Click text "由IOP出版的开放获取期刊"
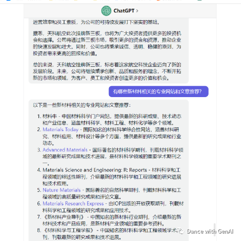This screenshot has width=241, height=241. pos(137,203)
